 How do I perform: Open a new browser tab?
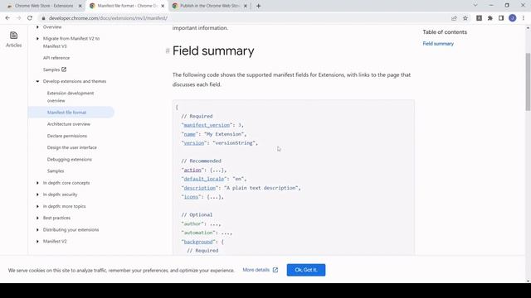[x=258, y=6]
